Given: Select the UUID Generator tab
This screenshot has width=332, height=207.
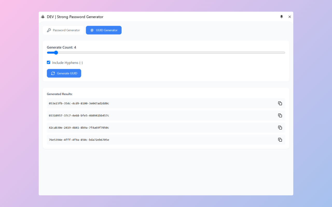Looking at the screenshot, I should [104, 30].
